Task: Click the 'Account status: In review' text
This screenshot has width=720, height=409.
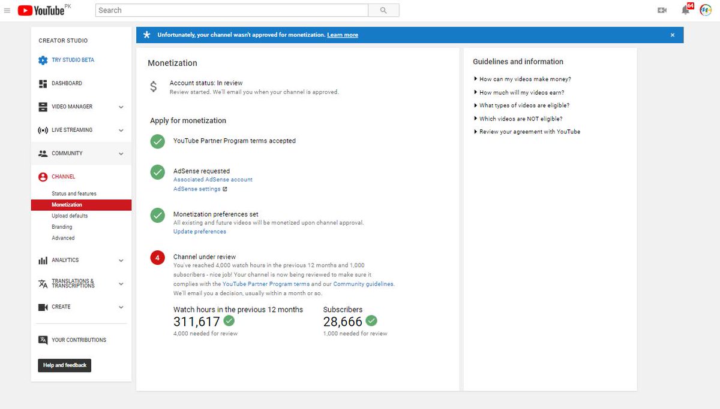Action: pos(206,83)
